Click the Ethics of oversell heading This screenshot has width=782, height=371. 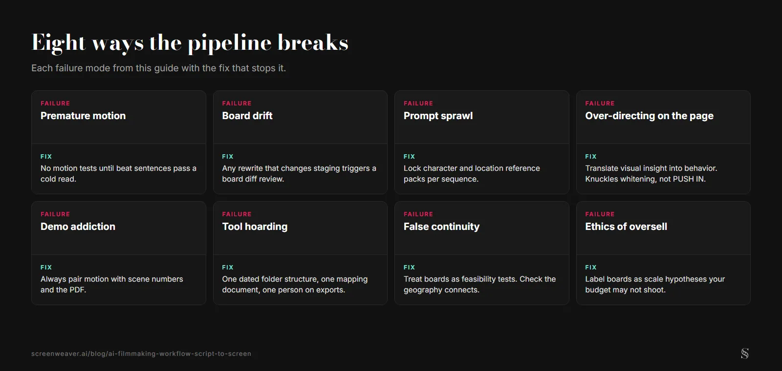pos(626,227)
